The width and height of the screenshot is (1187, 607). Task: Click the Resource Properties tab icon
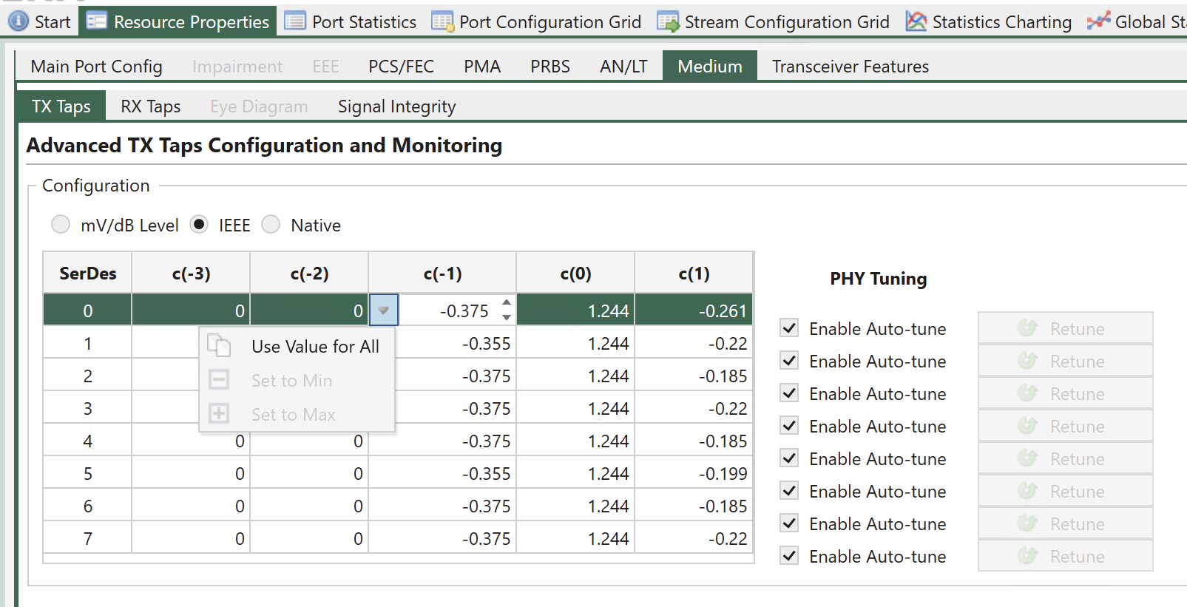[96, 21]
